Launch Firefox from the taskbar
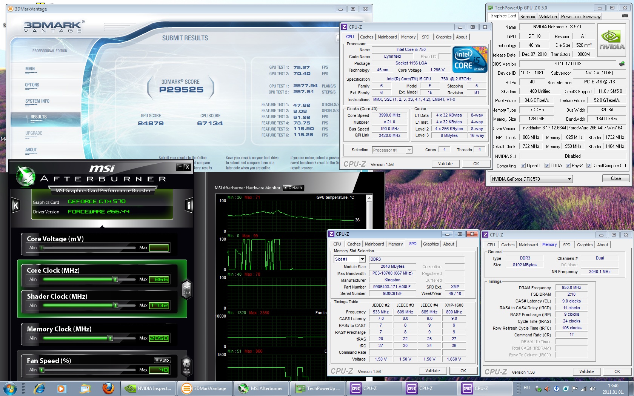 coord(108,388)
